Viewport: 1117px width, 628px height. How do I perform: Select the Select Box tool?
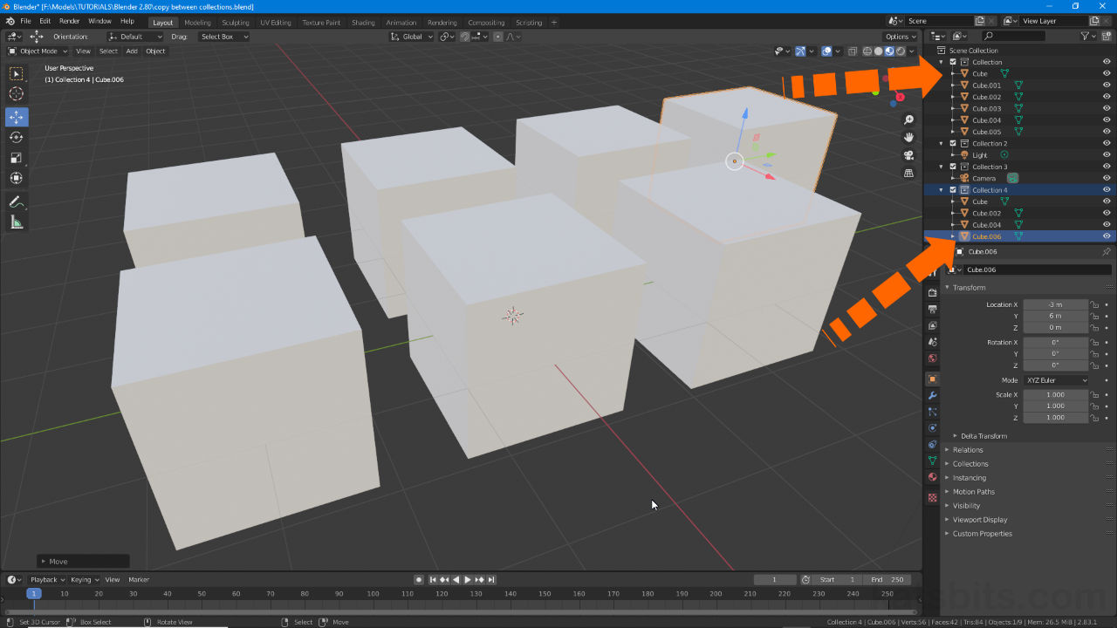tap(17, 74)
